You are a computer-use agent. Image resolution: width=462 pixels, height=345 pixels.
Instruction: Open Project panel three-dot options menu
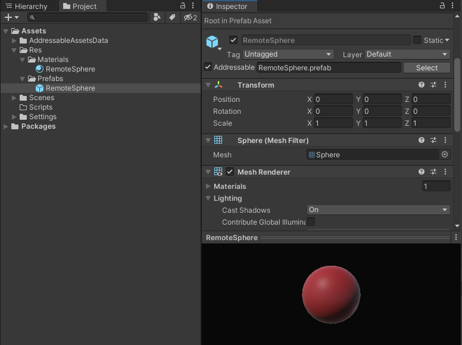193,5
